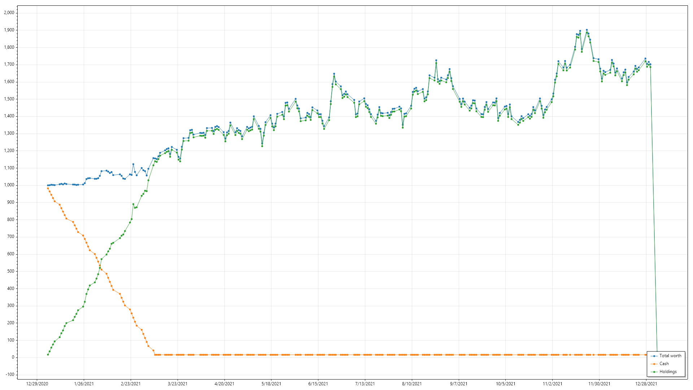Click the -100 y-axis value label
The width and height of the screenshot is (693, 390).
tap(10, 375)
